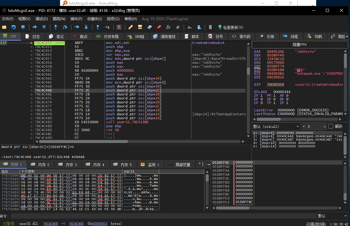Viewport: 350px width, 226px height.
Task: Pause execution using the pause toolbar icon
Action: point(44,27)
